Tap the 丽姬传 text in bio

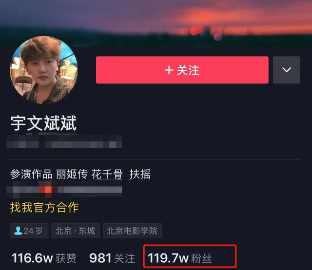72,174
